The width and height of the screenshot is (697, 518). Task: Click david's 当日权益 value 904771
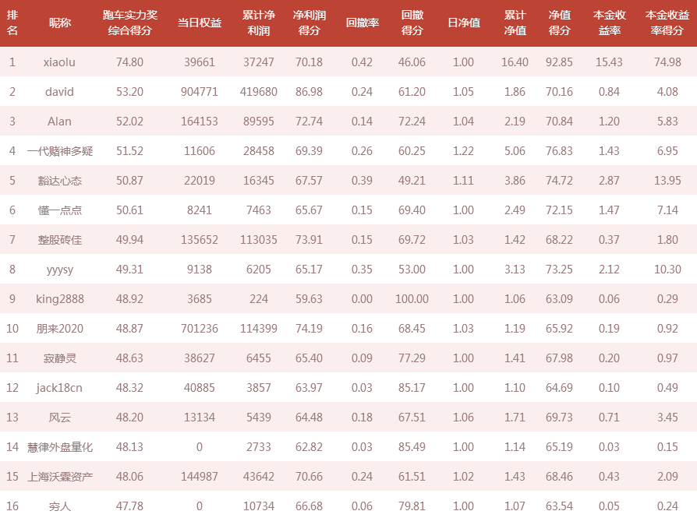pos(196,92)
